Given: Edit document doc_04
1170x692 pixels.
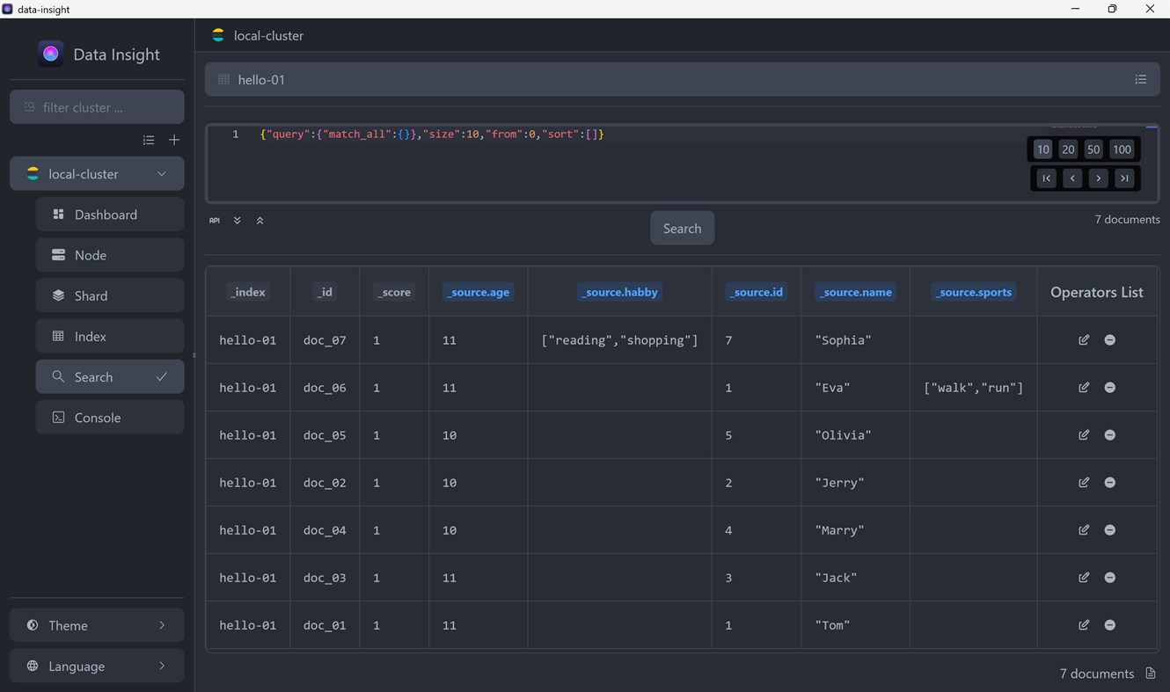Looking at the screenshot, I should tap(1084, 529).
